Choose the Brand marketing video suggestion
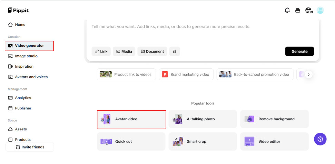Image resolution: width=335 pixels, height=164 pixels. (186, 74)
